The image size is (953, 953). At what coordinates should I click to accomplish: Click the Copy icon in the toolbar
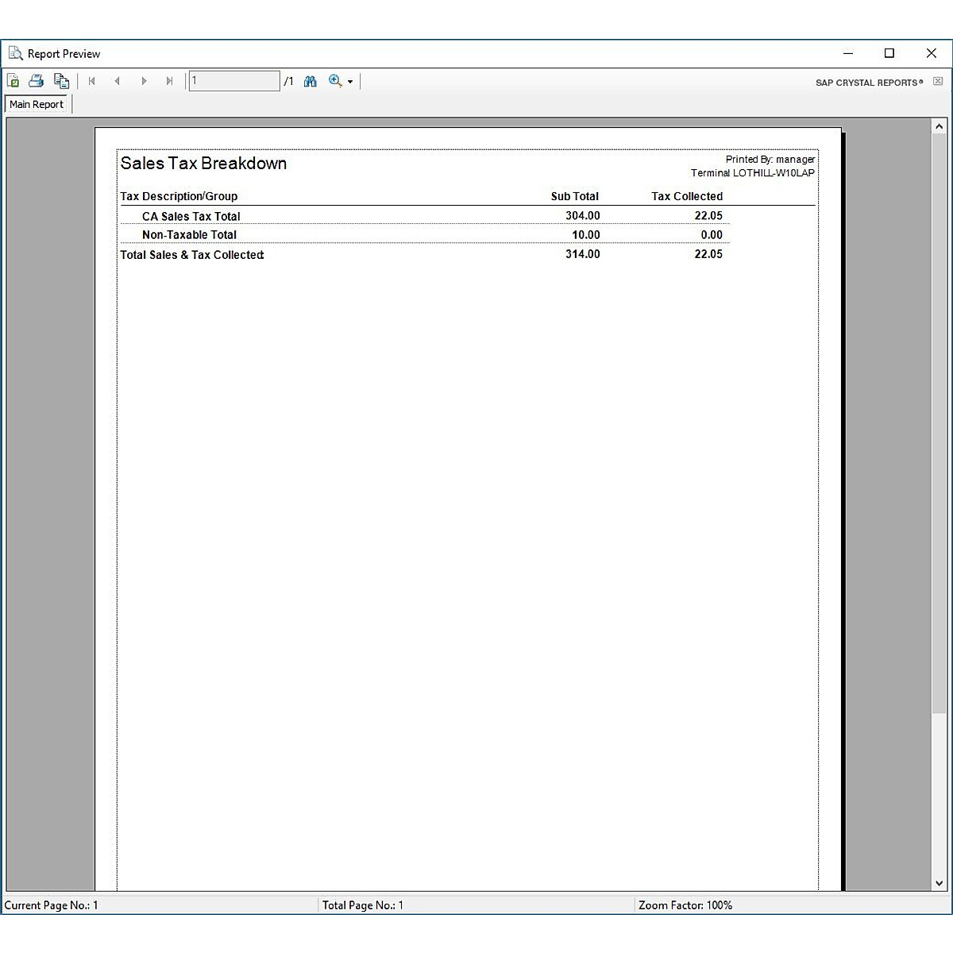pyautogui.click(x=61, y=81)
